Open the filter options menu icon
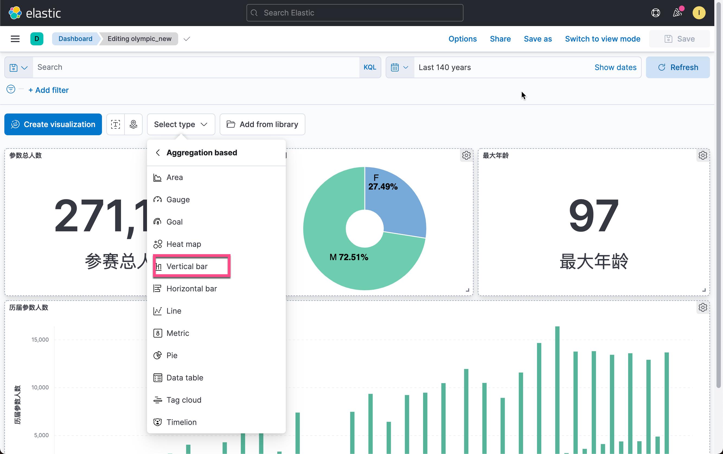The image size is (723, 454). (x=11, y=89)
